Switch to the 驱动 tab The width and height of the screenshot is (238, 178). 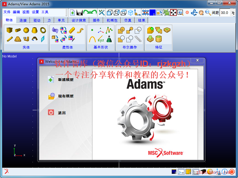pos(37,20)
